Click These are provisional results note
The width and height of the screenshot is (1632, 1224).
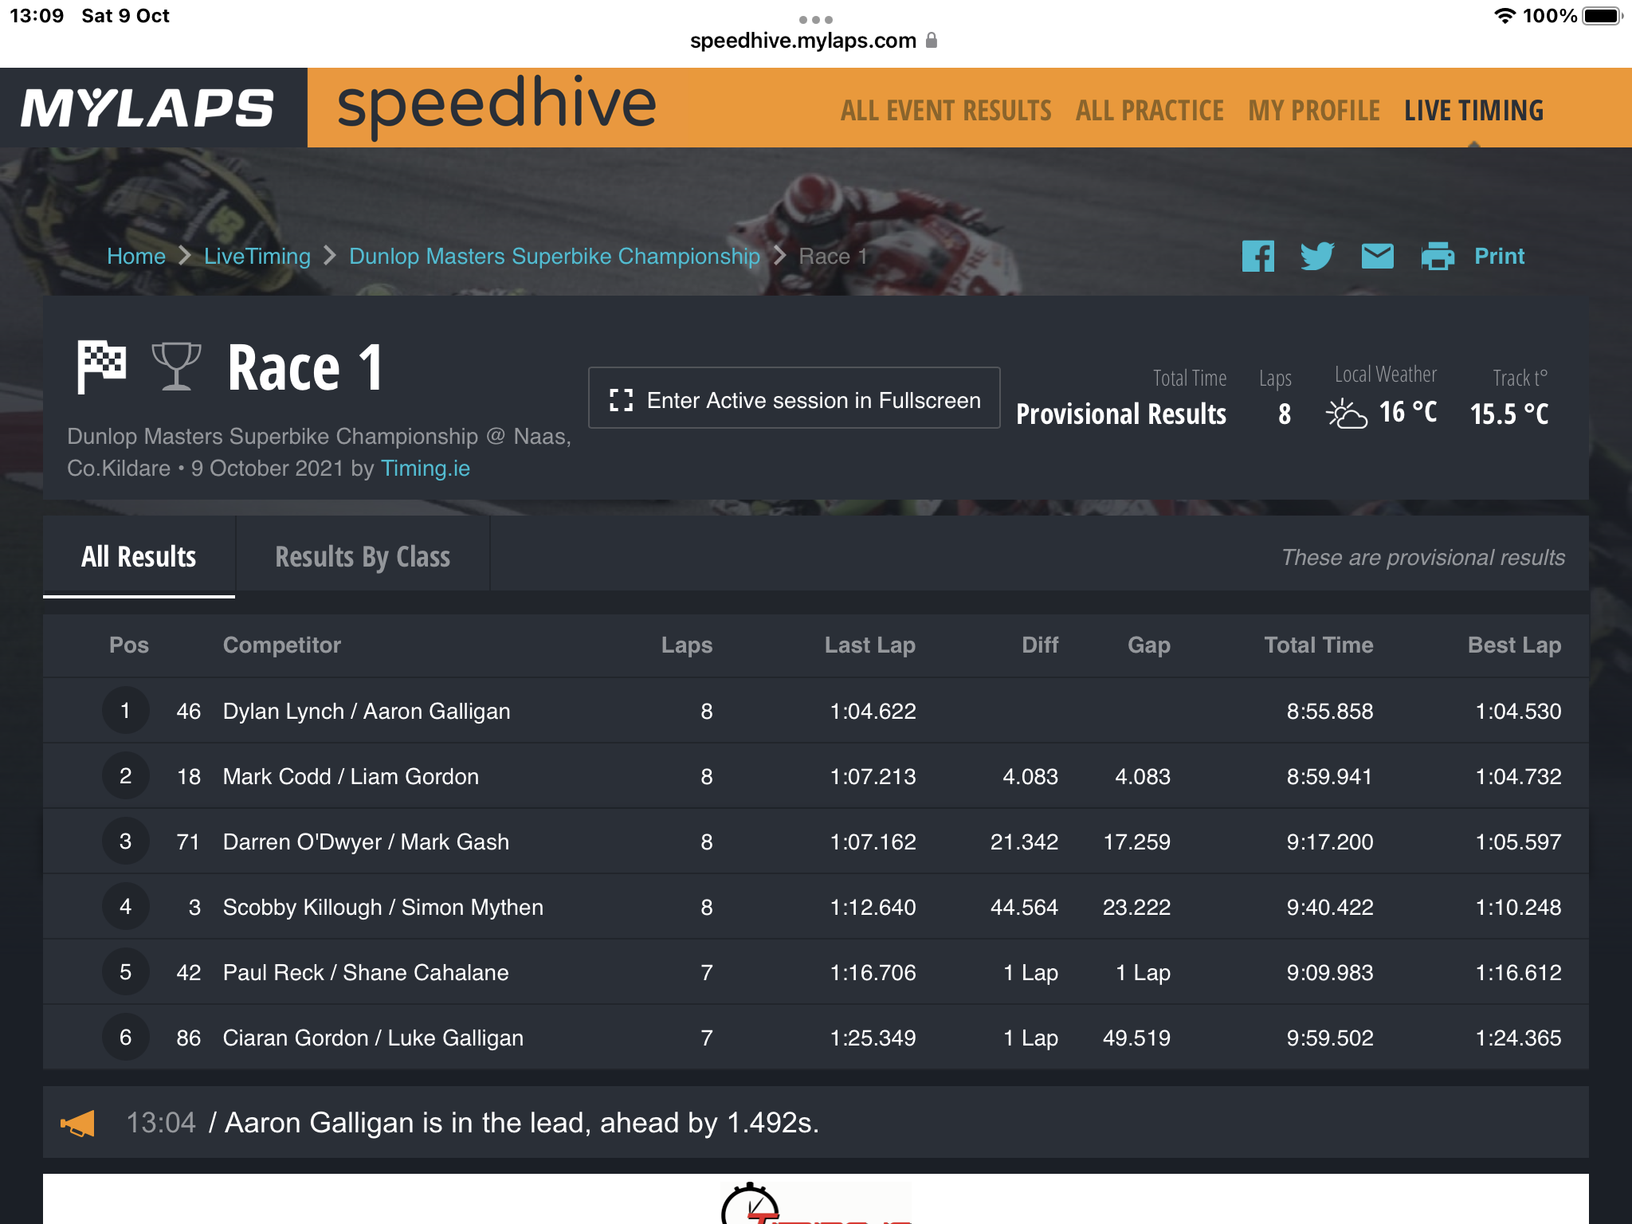1423,557
